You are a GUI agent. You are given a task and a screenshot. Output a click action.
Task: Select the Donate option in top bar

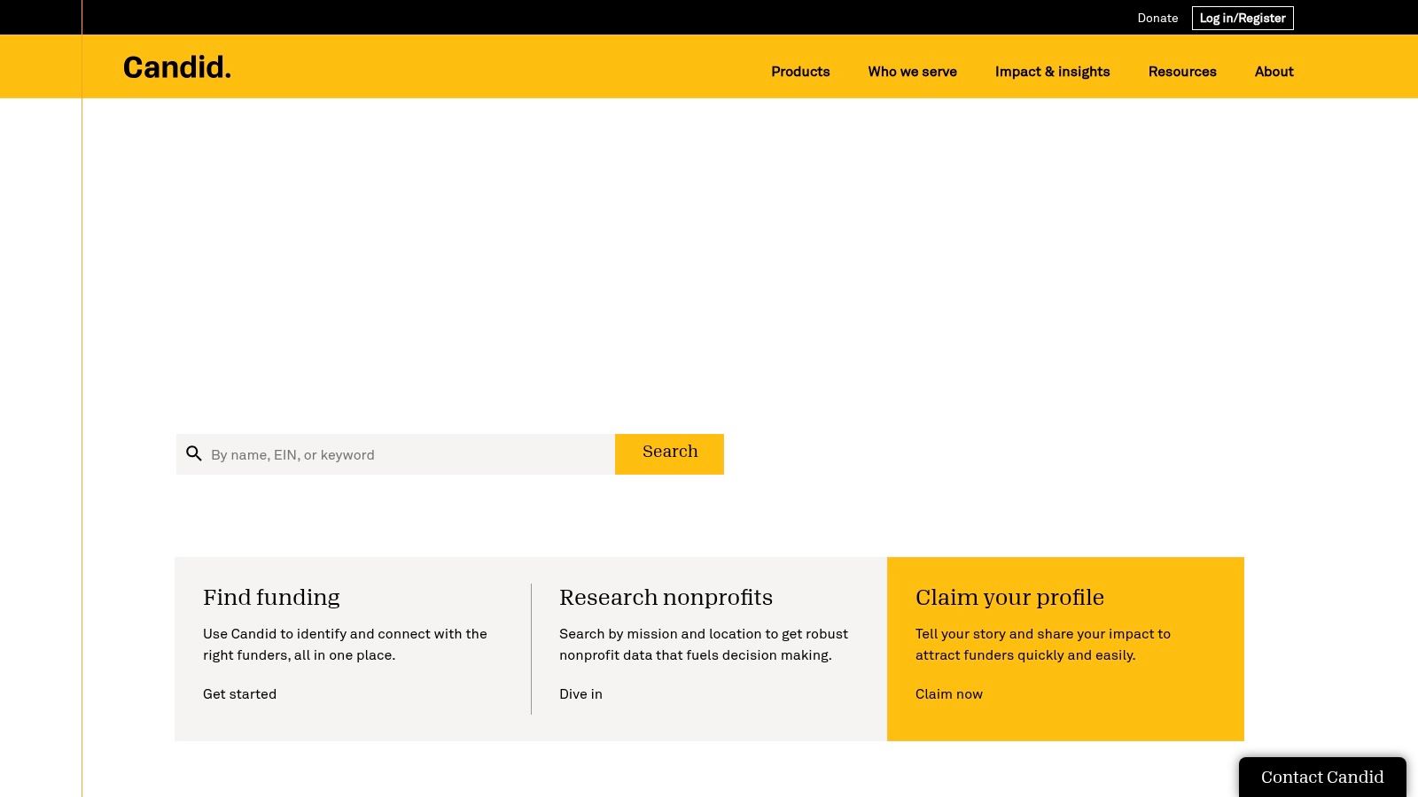(1157, 18)
